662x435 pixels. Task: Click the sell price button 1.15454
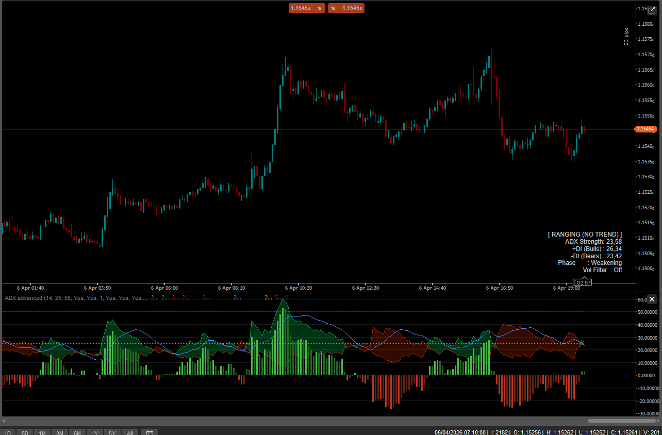[307, 8]
